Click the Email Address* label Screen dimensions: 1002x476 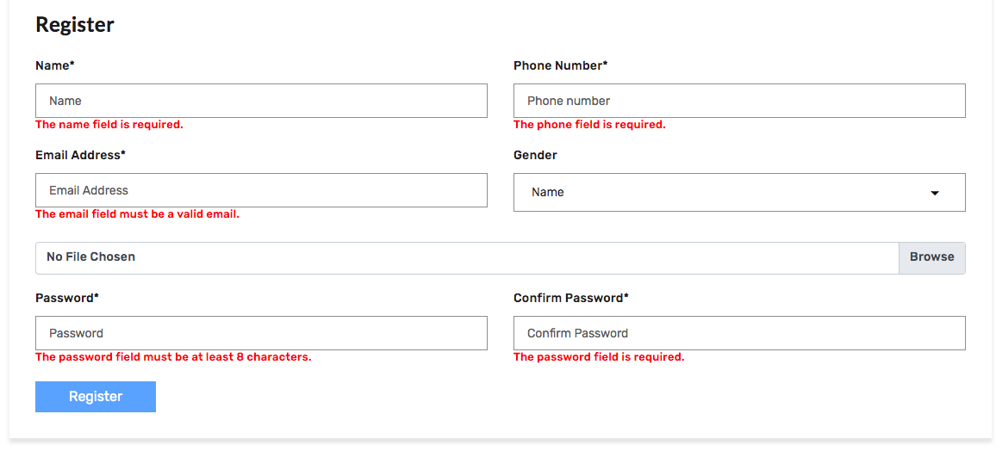[80, 155]
